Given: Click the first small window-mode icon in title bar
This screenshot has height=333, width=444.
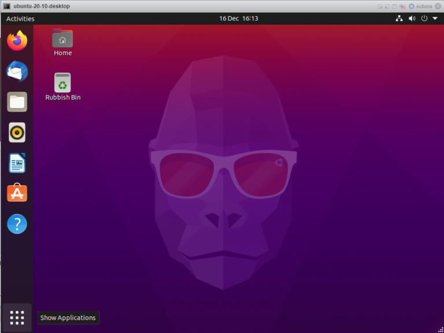Looking at the screenshot, I should coord(380,6).
